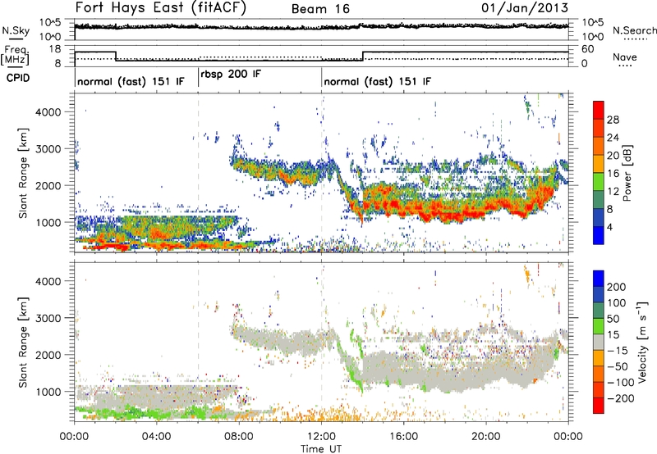This screenshot has height=454, width=657.
Task: Click the '4' tick on Power colorbar
Action: [609, 227]
